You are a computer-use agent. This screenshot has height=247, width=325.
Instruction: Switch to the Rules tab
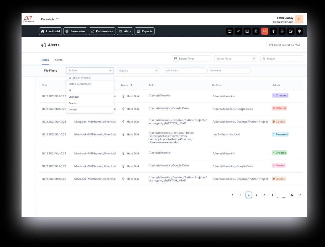pos(45,60)
